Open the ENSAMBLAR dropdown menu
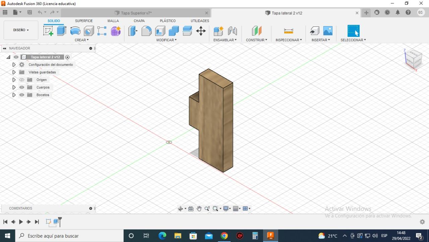429x242 pixels. tap(225, 40)
